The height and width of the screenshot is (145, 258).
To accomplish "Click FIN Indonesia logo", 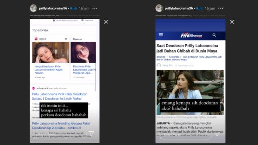I will (192, 35).
